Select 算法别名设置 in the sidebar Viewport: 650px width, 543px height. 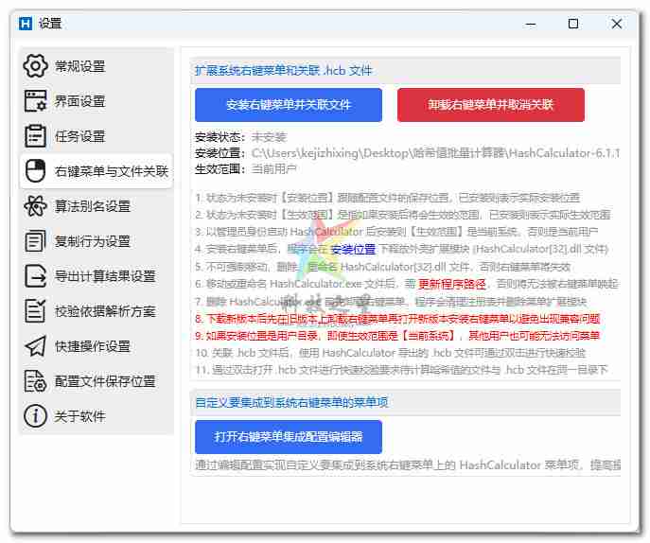point(97,206)
